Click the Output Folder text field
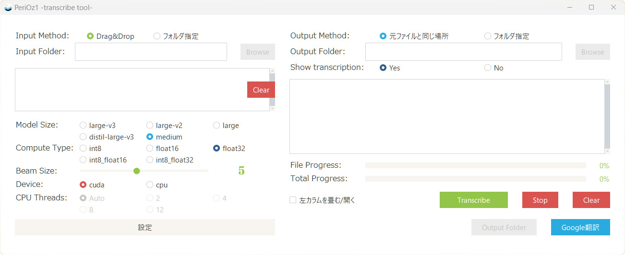The height and width of the screenshot is (255, 625). click(x=463, y=52)
